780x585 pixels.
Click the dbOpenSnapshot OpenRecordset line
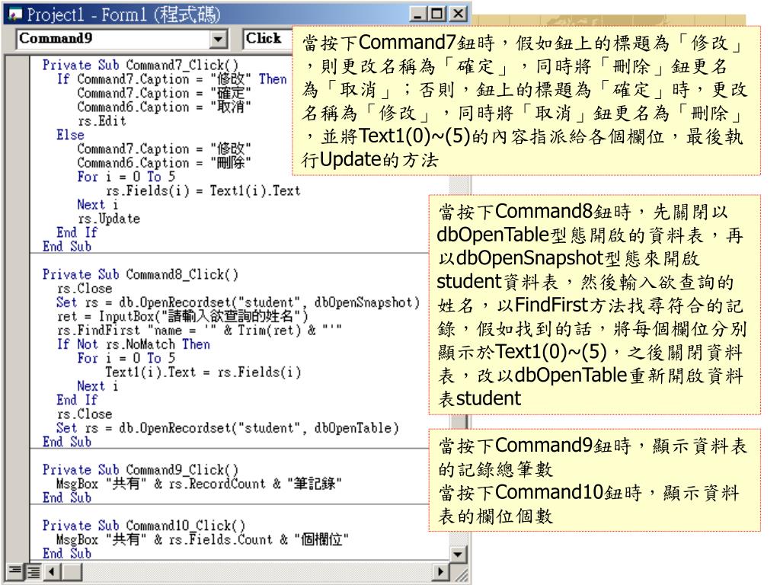tap(238, 302)
